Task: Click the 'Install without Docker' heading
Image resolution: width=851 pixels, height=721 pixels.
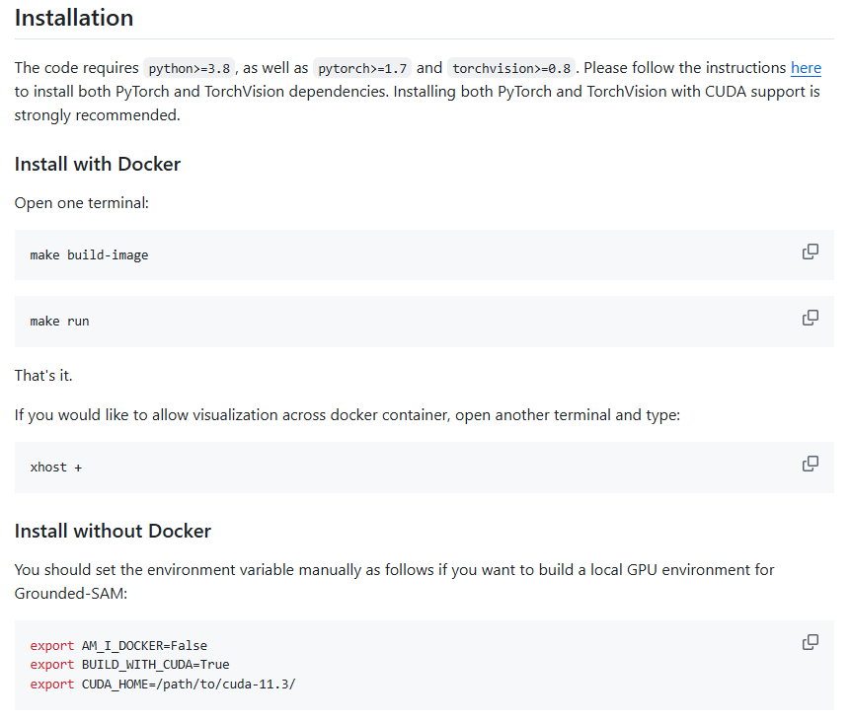Action: tap(113, 531)
